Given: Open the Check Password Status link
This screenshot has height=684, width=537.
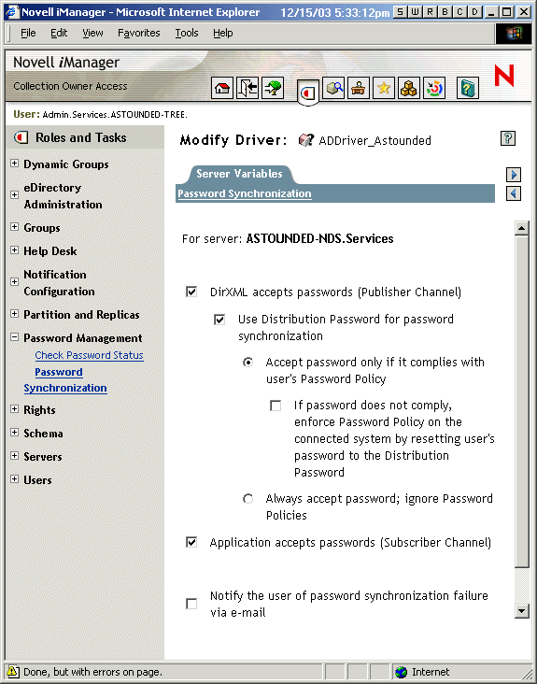Looking at the screenshot, I should tap(89, 355).
